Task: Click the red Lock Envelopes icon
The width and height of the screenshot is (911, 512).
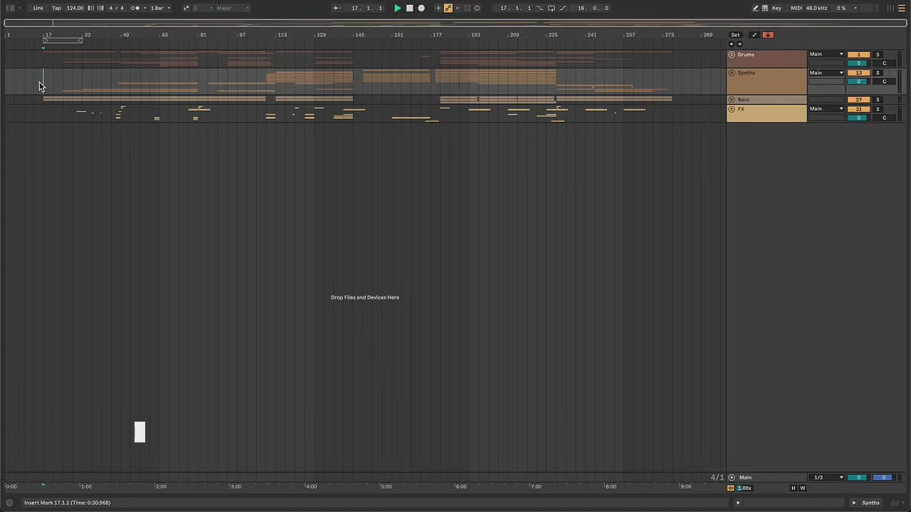Action: 767,35
